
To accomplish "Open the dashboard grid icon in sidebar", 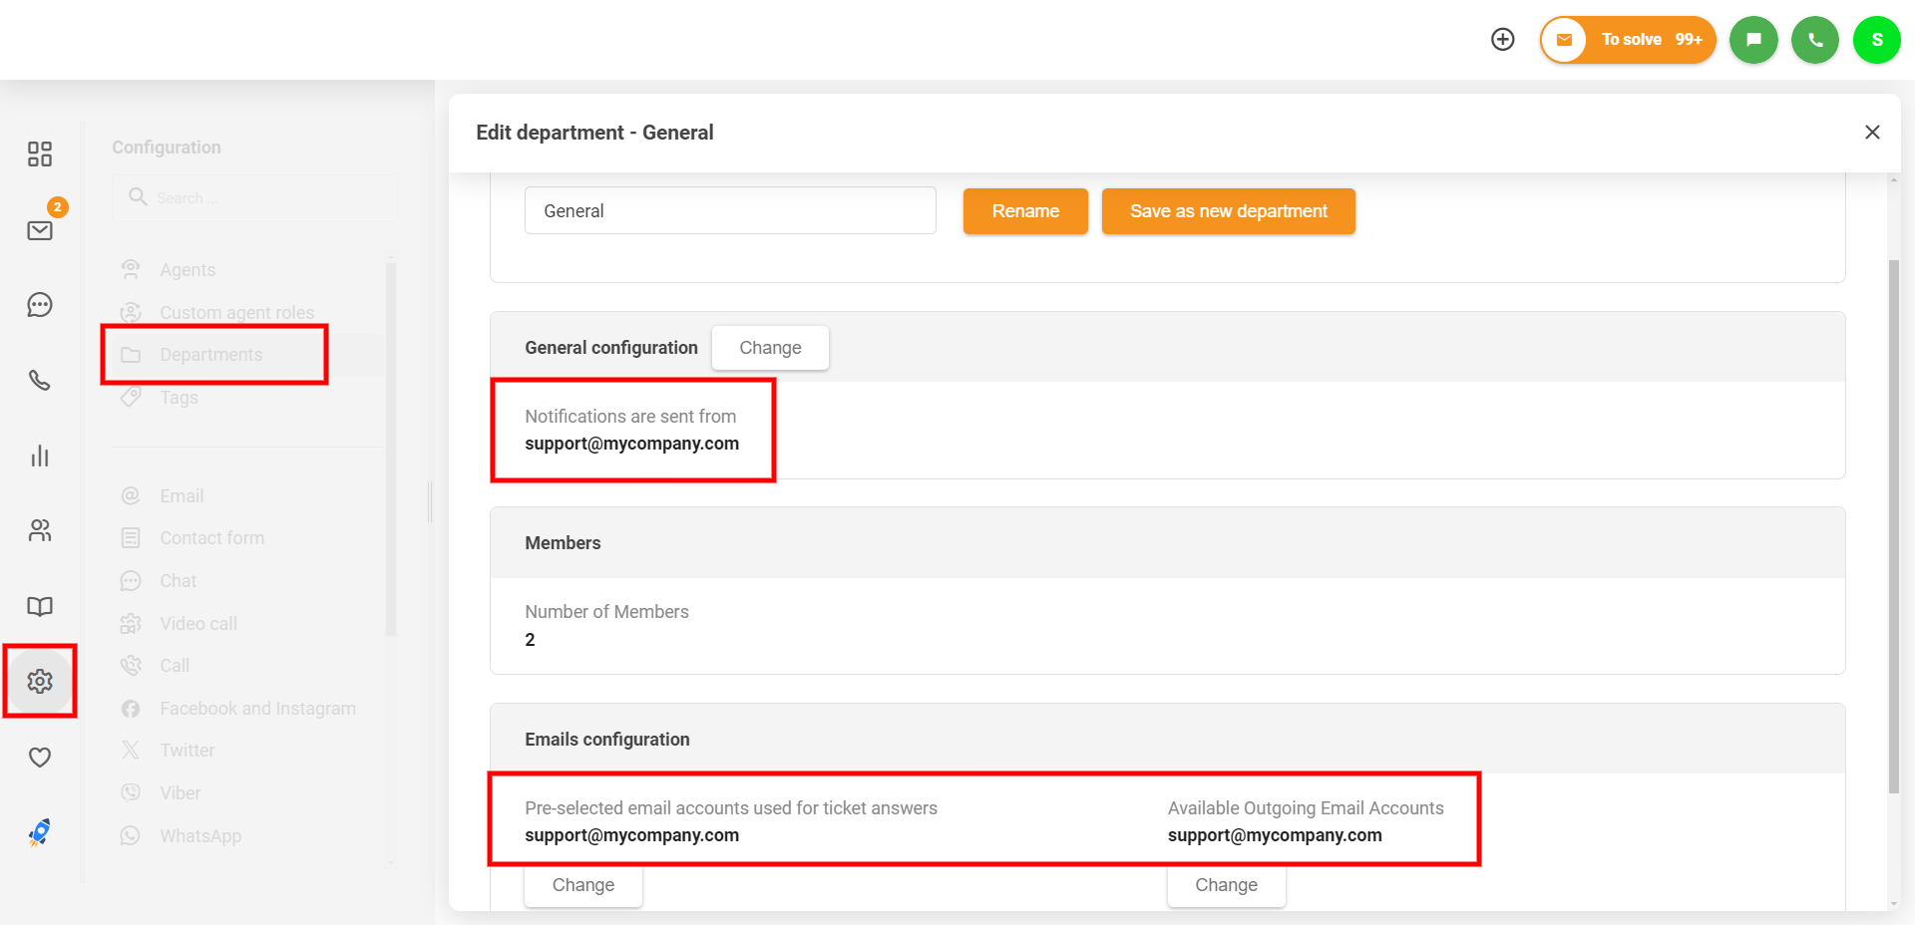I will click(40, 154).
